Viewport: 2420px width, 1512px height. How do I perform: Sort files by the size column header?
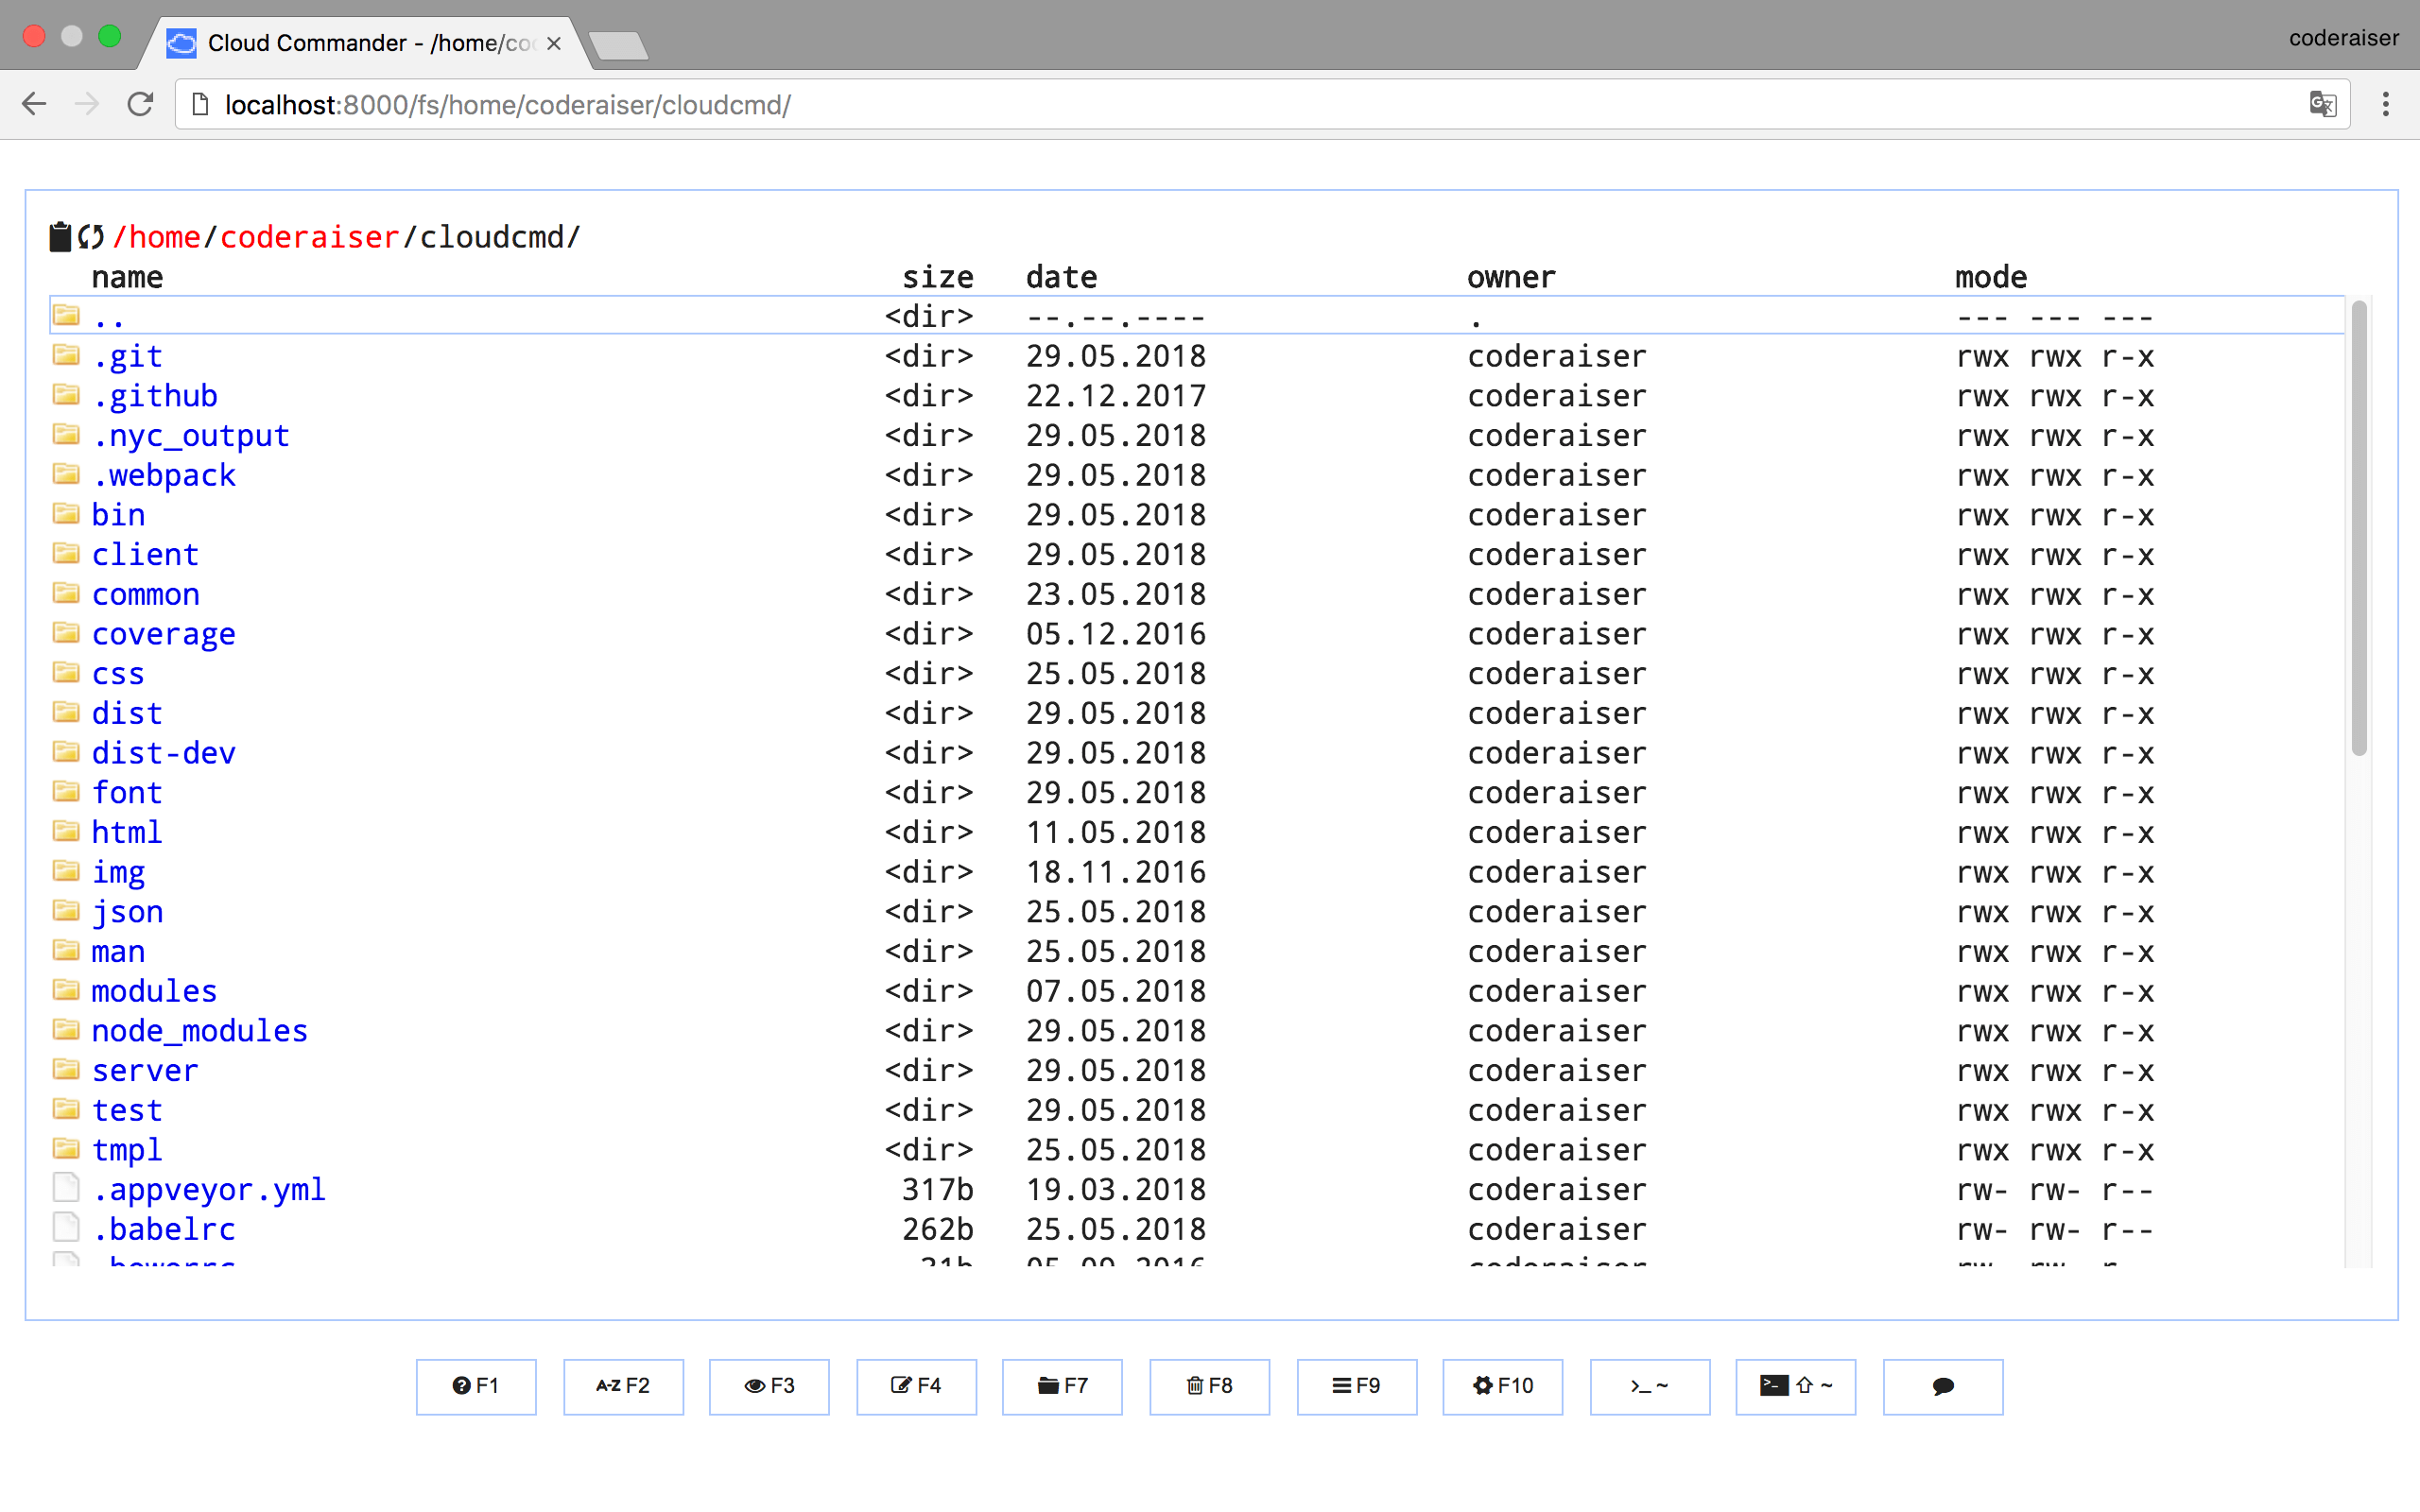click(x=938, y=277)
